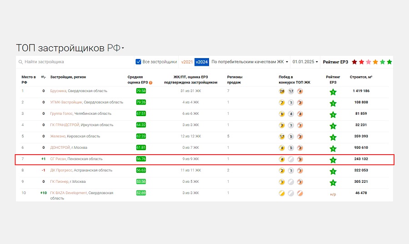Image resolution: width=409 pixels, height=244 pixels.
Task: Click the orange help icon near Средняя оценка ЕРЗ
Action: 150,83
